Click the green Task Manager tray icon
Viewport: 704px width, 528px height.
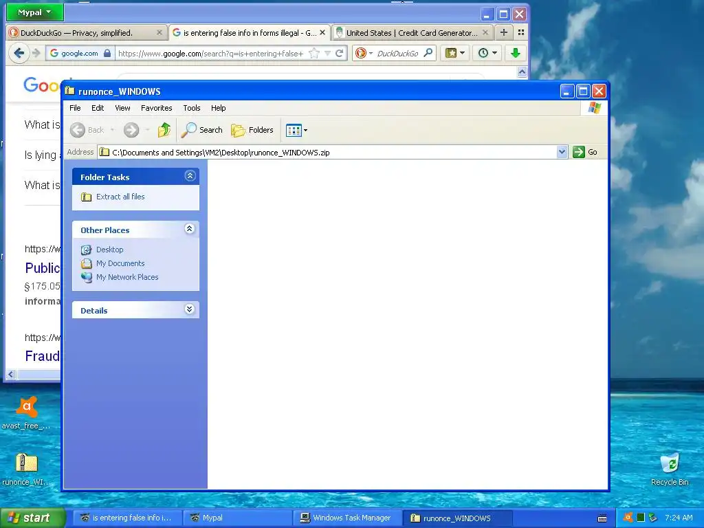[641, 518]
